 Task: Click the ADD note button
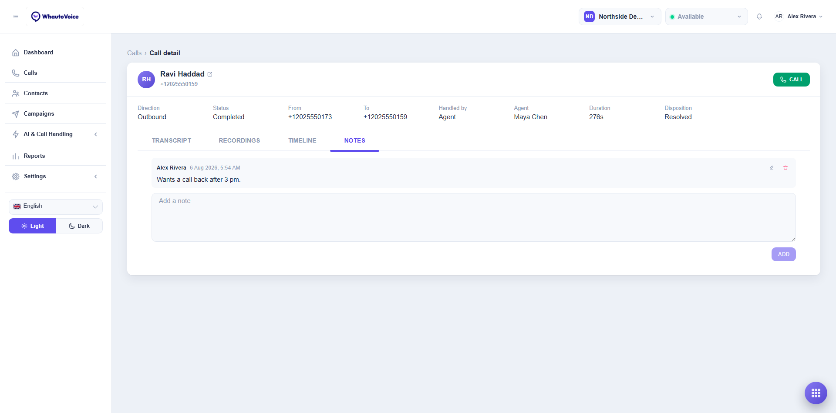[783, 254]
